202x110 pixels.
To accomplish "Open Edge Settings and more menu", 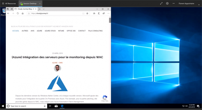I will [109, 13].
